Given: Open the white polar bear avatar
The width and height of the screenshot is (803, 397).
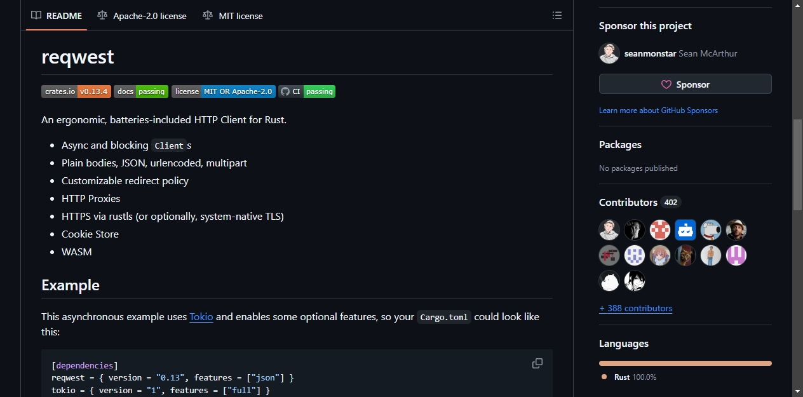Looking at the screenshot, I should [609, 281].
